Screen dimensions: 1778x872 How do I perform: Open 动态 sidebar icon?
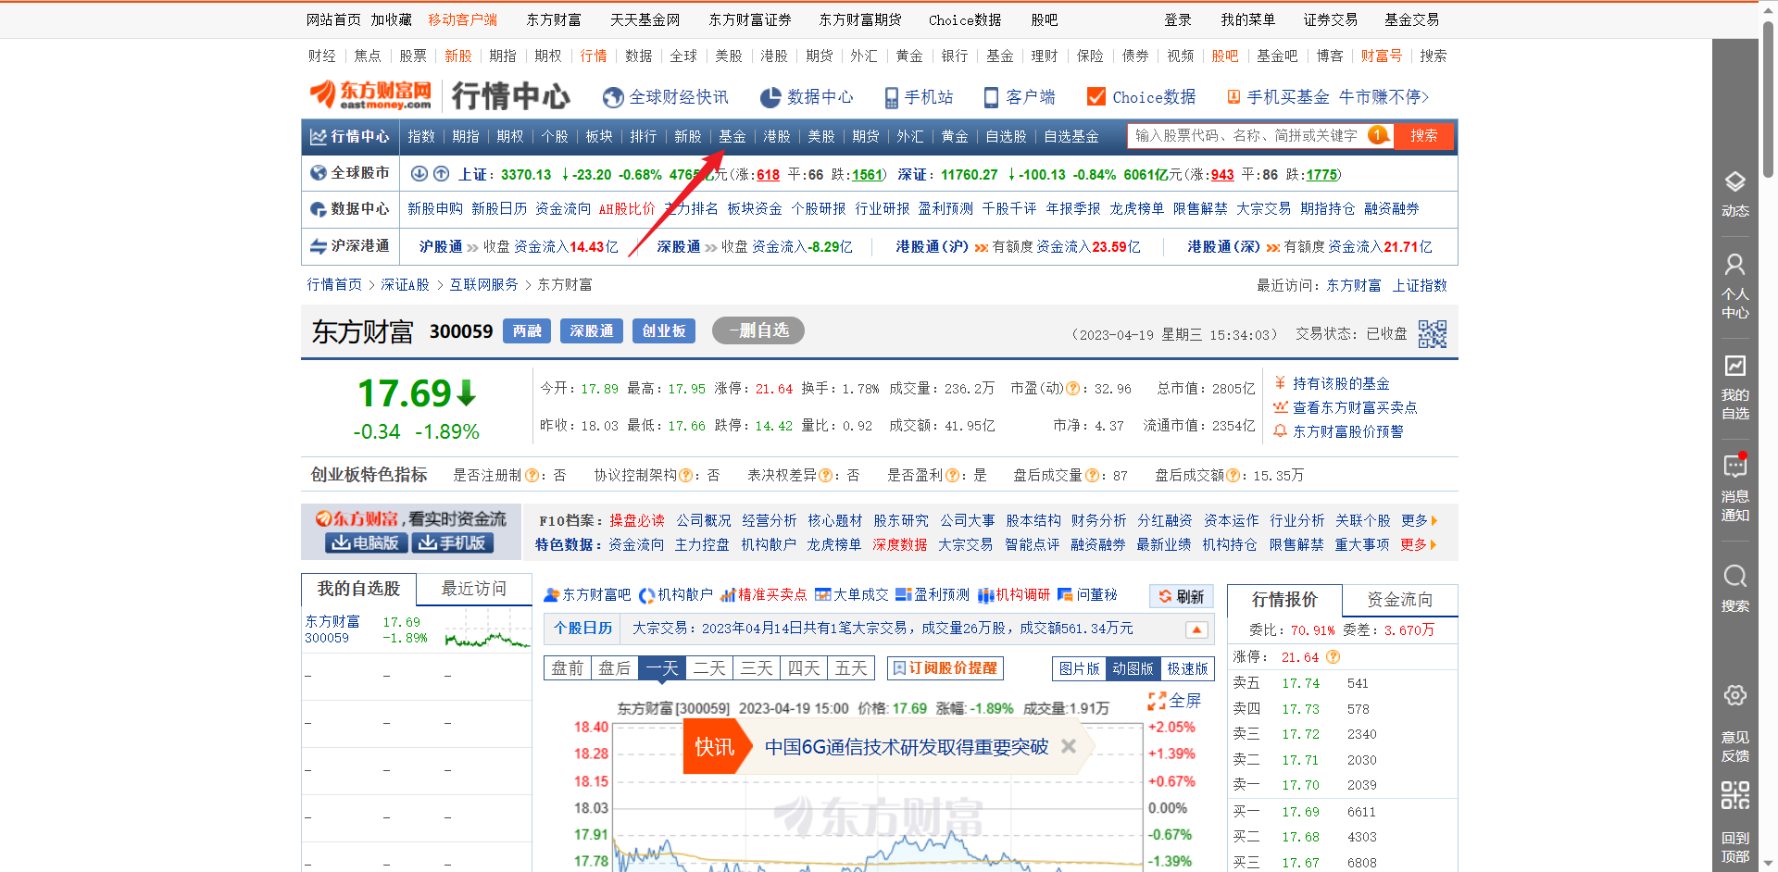(1735, 193)
